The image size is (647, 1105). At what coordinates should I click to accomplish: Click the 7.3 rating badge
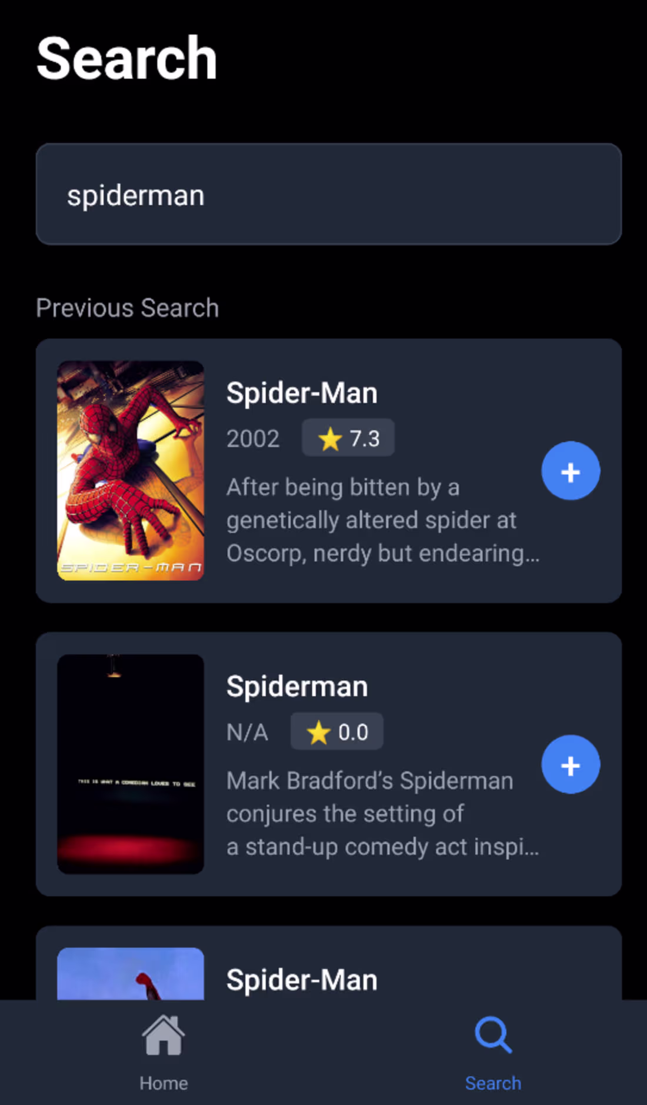click(348, 438)
